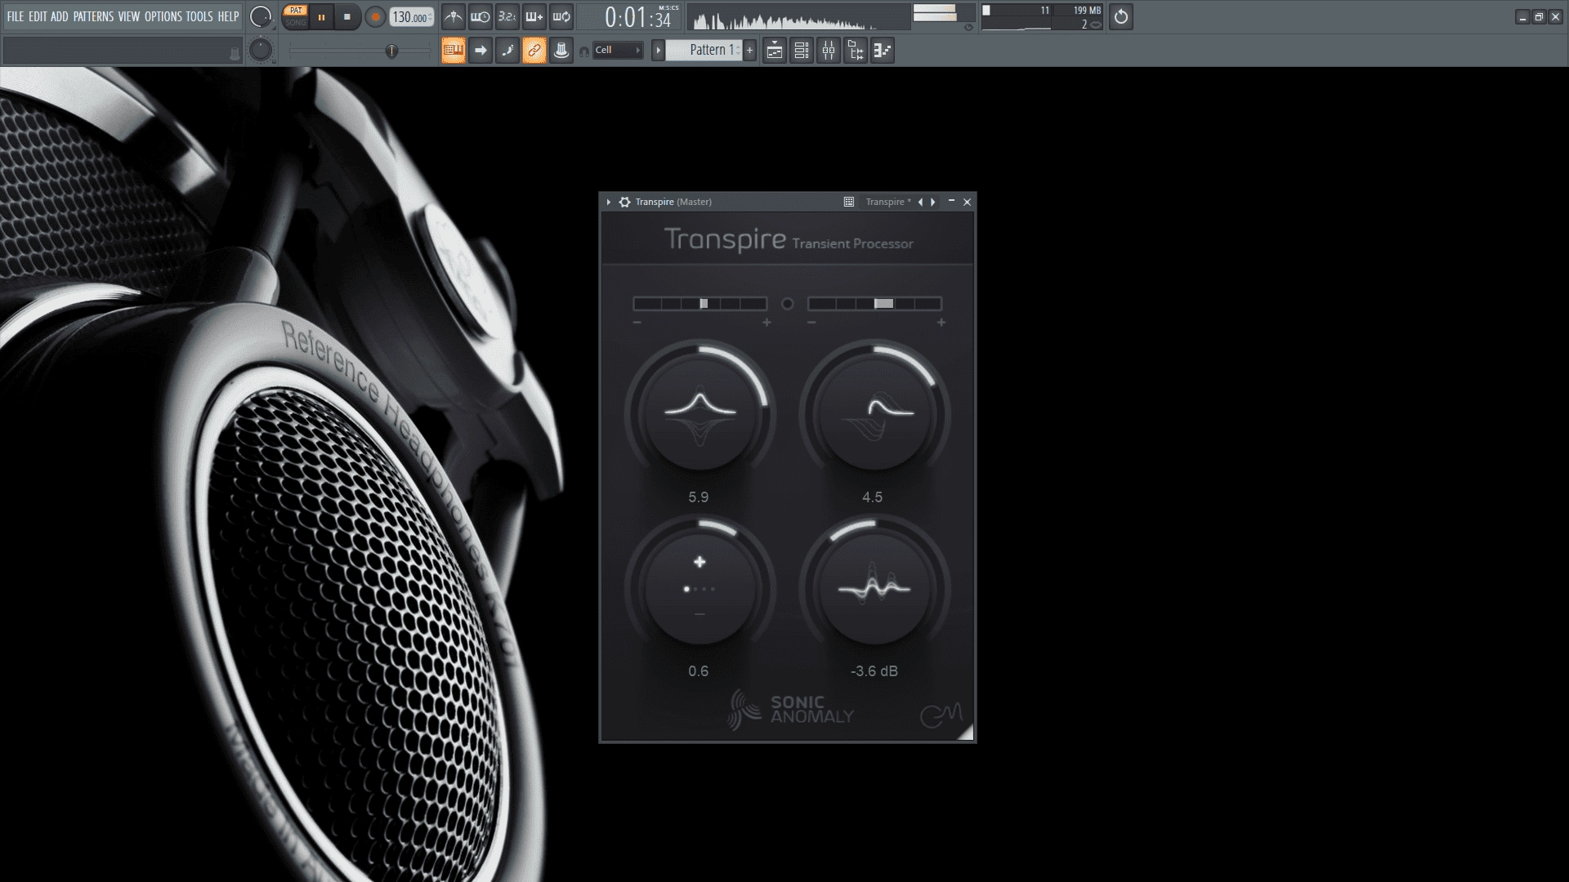Viewport: 1569px width, 882px height.
Task: Pause playback with the pause button
Action: (x=322, y=17)
